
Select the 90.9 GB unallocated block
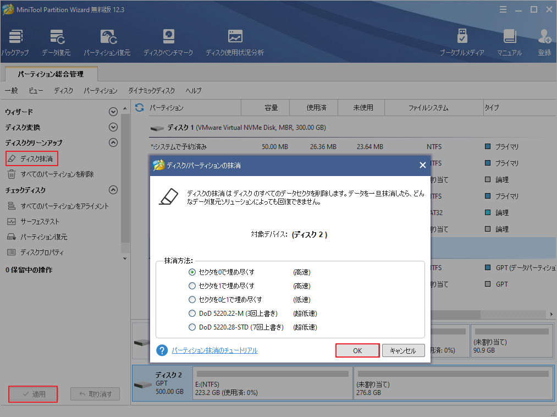(512, 342)
